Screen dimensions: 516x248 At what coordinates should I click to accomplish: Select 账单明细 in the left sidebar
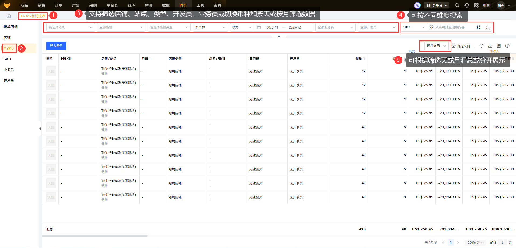[x=11, y=27]
